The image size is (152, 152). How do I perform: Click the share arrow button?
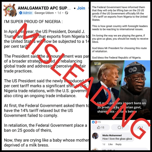[140, 127]
